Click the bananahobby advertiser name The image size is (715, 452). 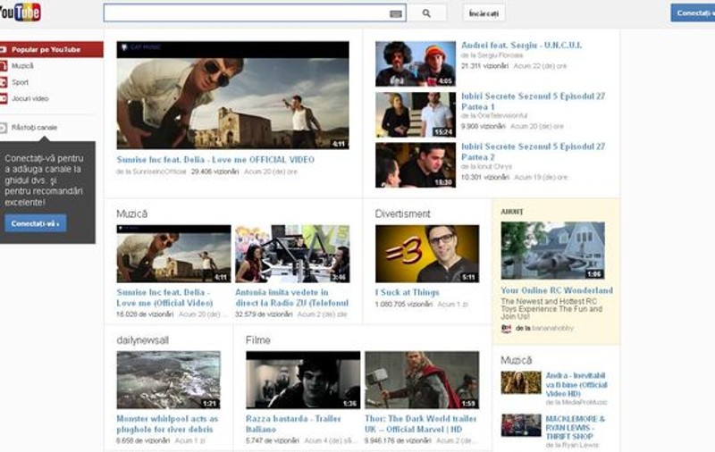tap(552, 328)
